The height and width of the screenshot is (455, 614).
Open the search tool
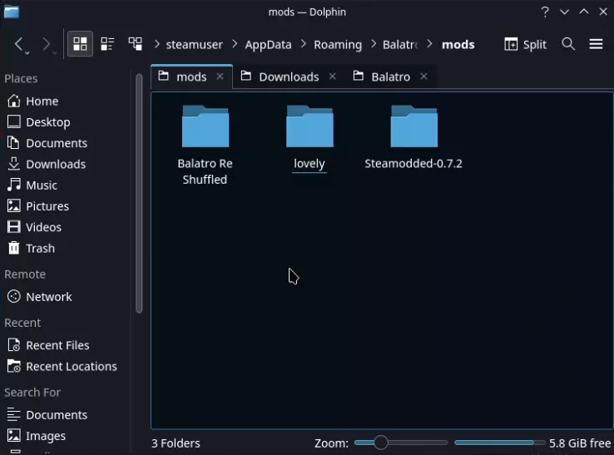coord(568,44)
